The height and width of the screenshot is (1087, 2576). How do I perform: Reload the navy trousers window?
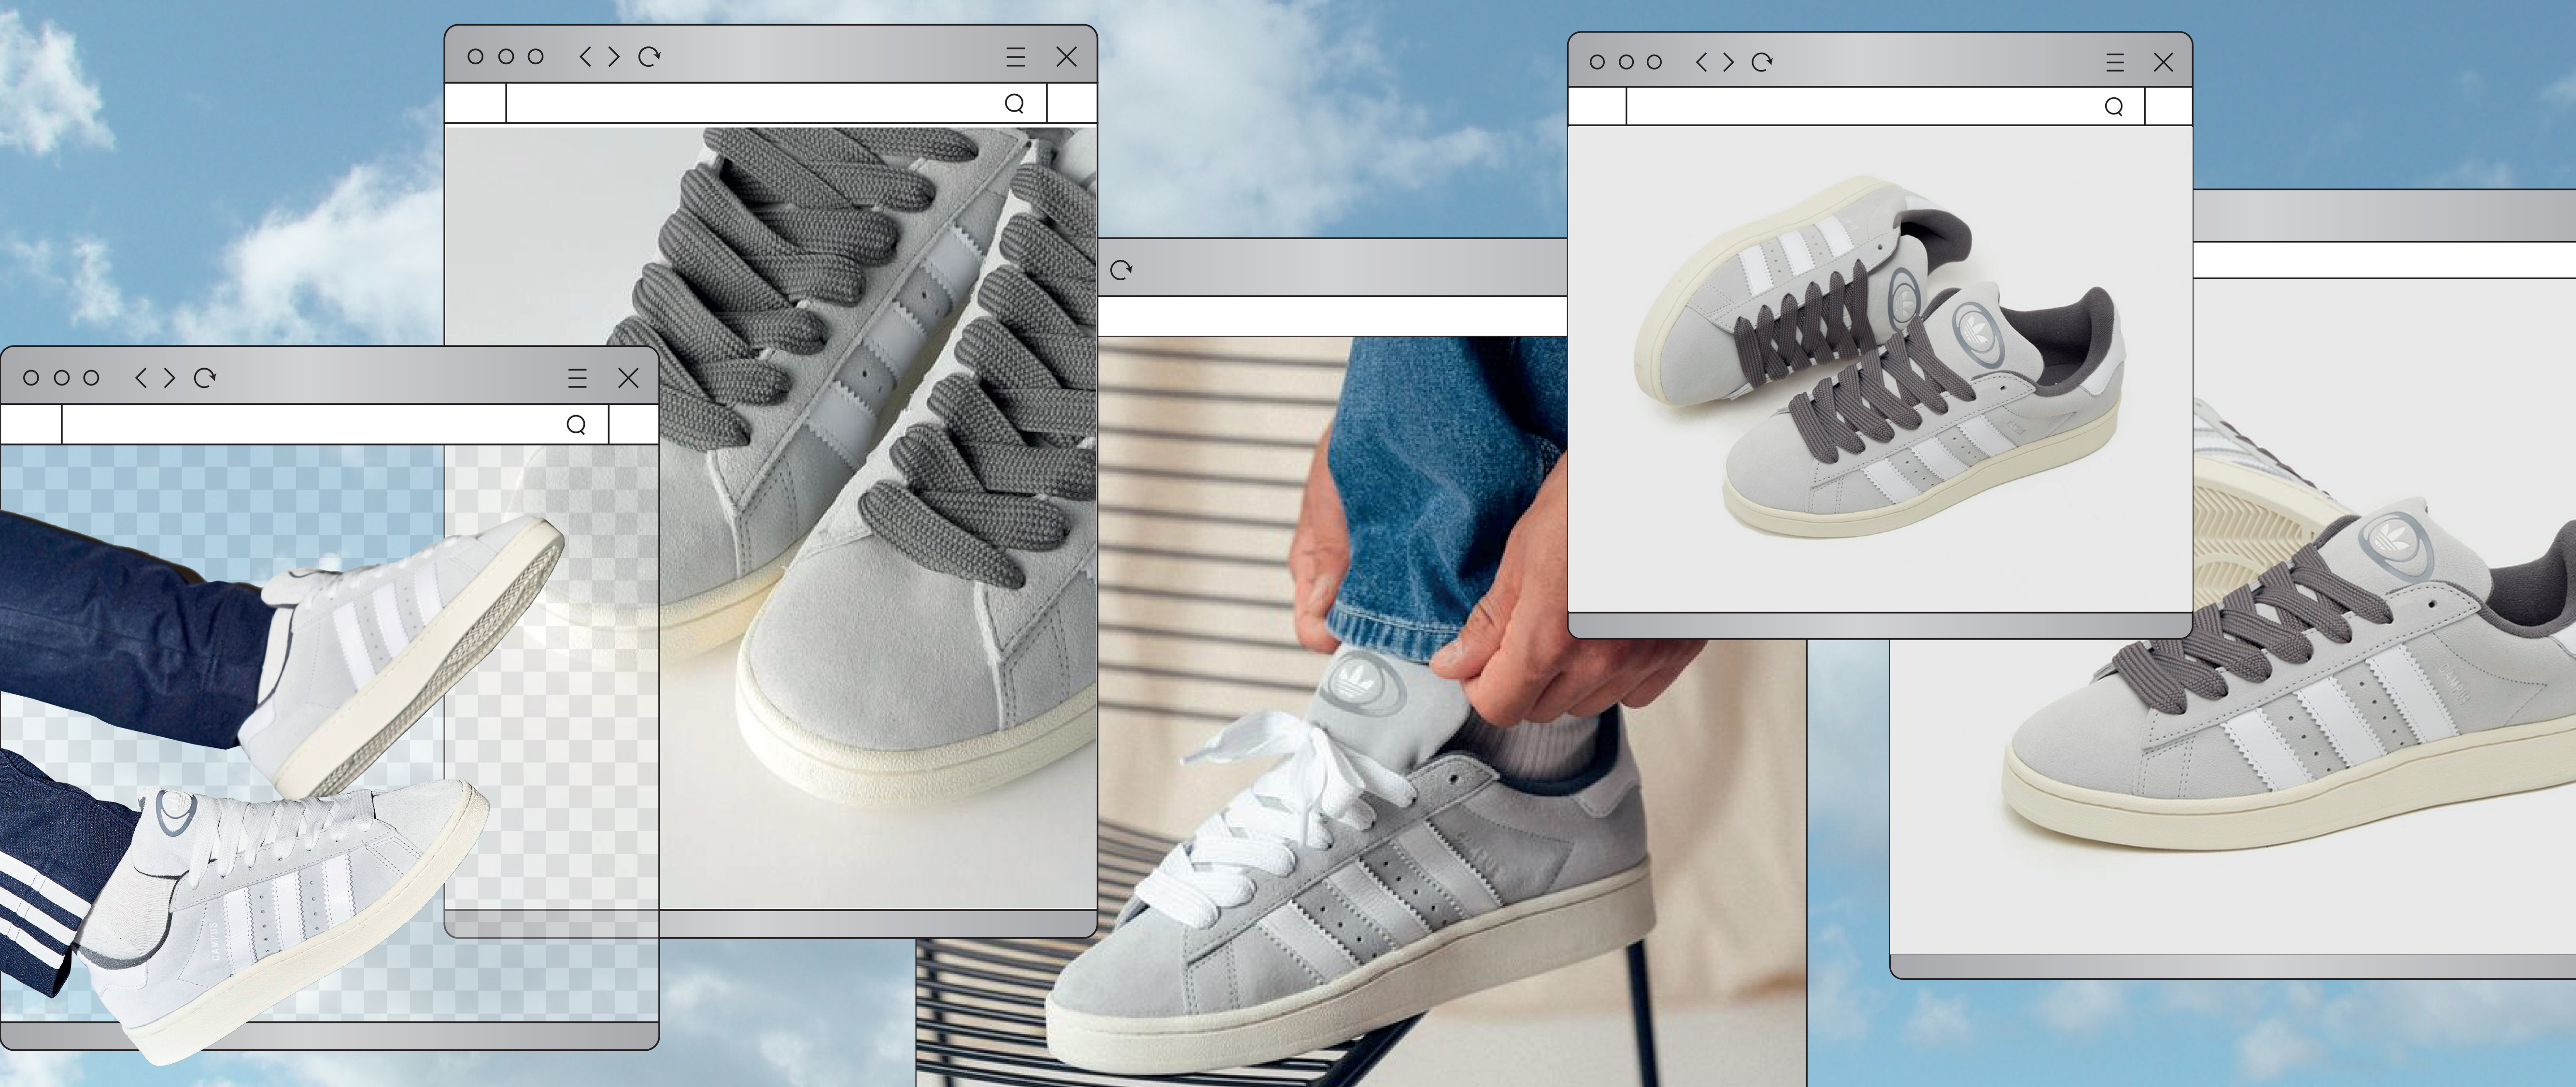[205, 377]
